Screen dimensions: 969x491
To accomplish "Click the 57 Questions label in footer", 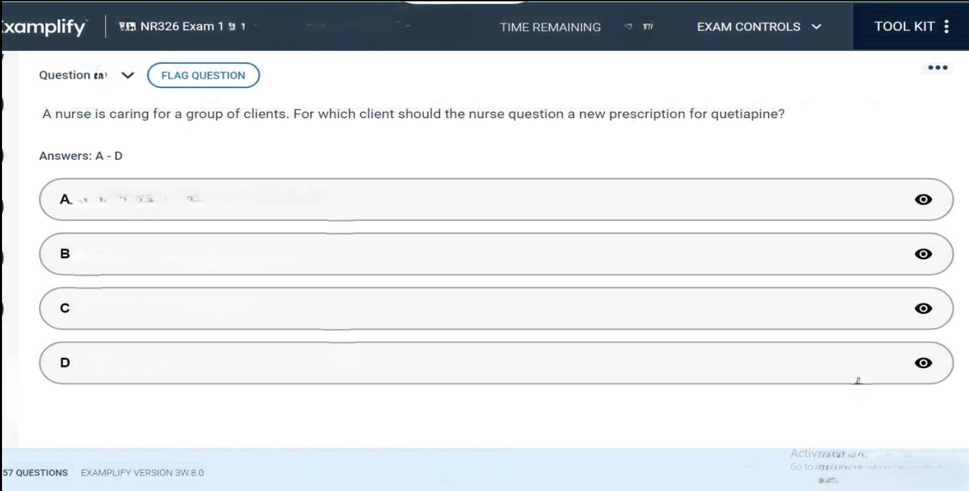I will tap(36, 473).
